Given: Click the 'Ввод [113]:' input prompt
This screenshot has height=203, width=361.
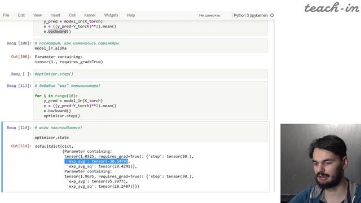Looking at the screenshot, I should click(x=19, y=86).
